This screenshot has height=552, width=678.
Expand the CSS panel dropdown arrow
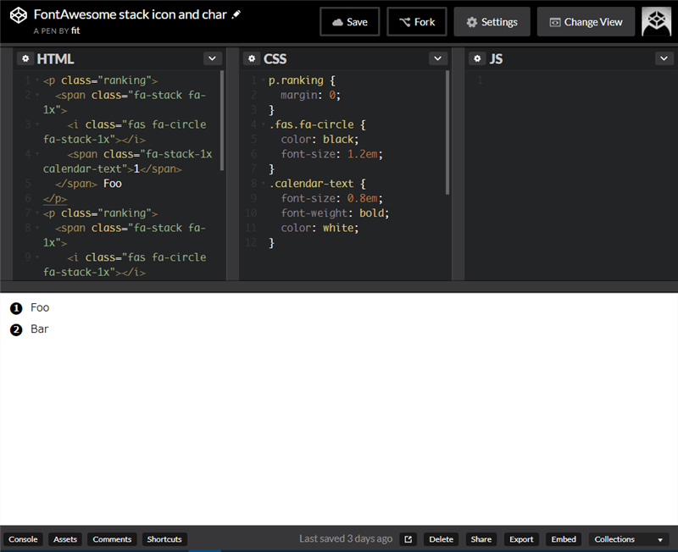(437, 58)
